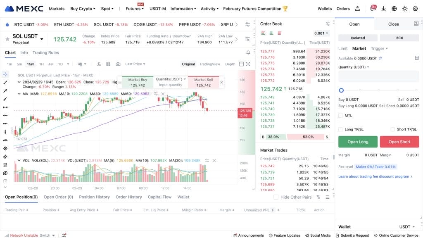Tick the Long TP/SL checkbox

[x=340, y=129]
